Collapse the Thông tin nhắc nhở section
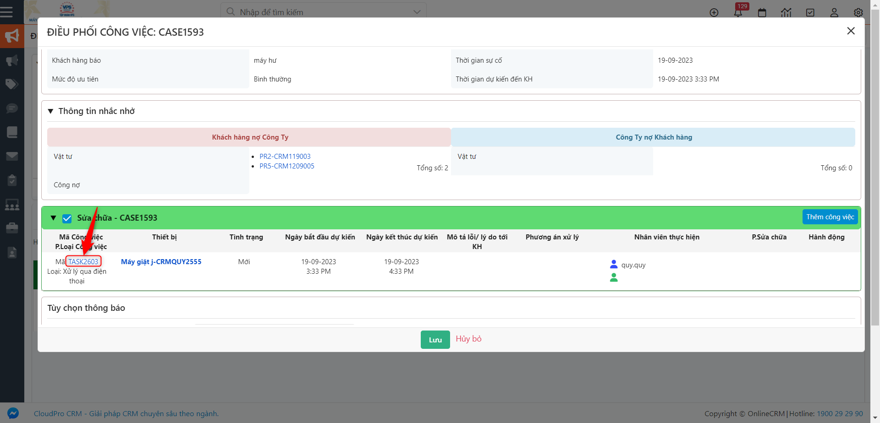Viewport: 880px width, 423px height. coord(50,111)
